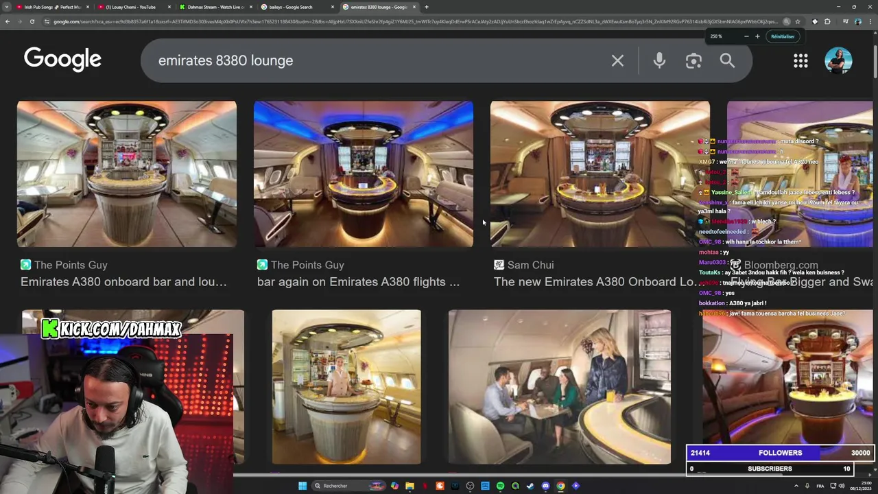Open the Copilot icon in the taskbar

pyautogui.click(x=394, y=486)
